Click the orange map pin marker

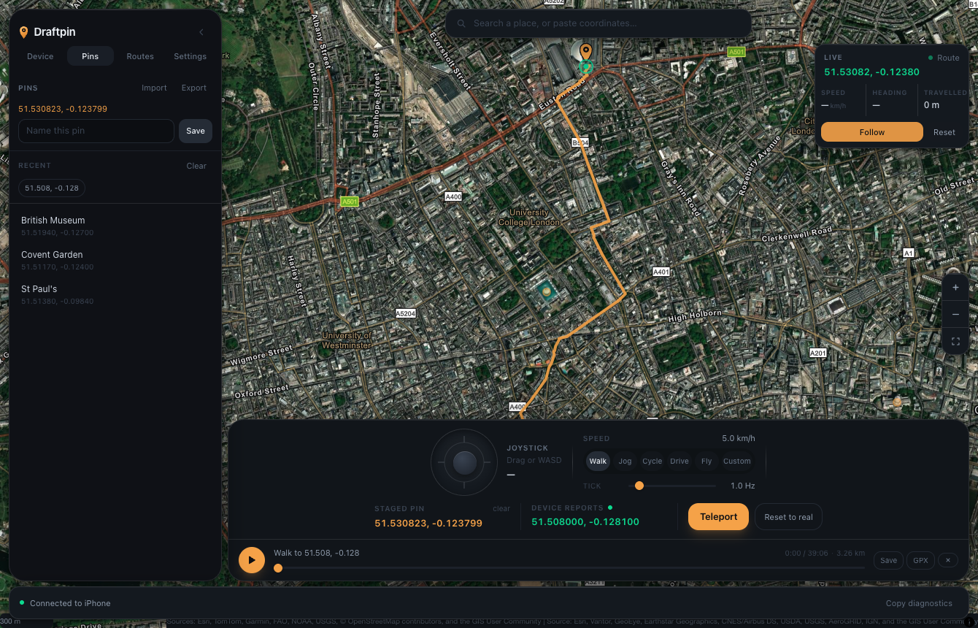click(585, 51)
